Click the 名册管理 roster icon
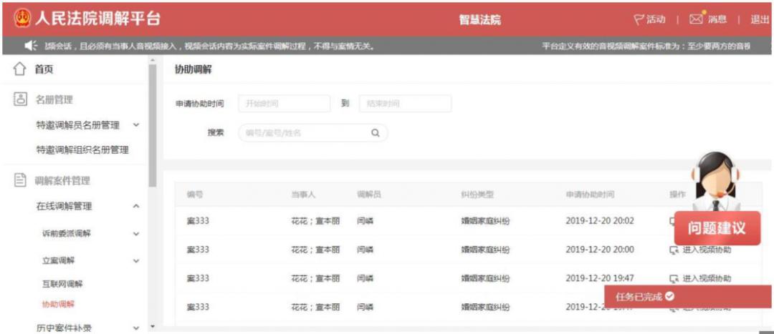Image resolution: width=774 pixels, height=334 pixels. pyautogui.click(x=20, y=99)
